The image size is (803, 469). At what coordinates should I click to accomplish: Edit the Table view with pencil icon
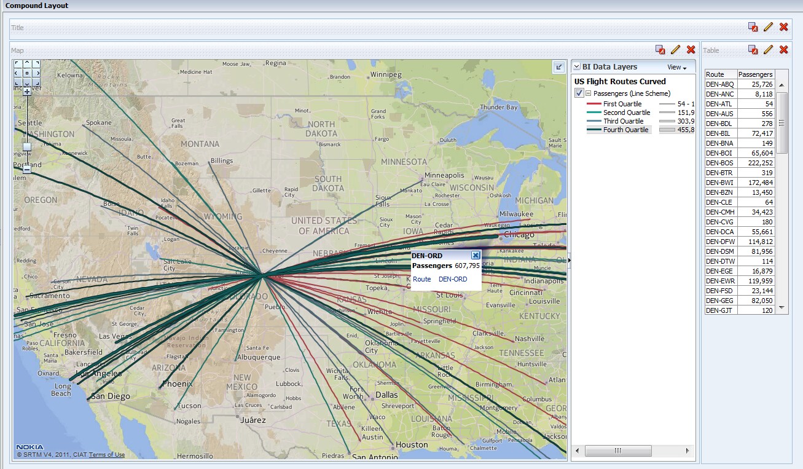pyautogui.click(x=769, y=50)
